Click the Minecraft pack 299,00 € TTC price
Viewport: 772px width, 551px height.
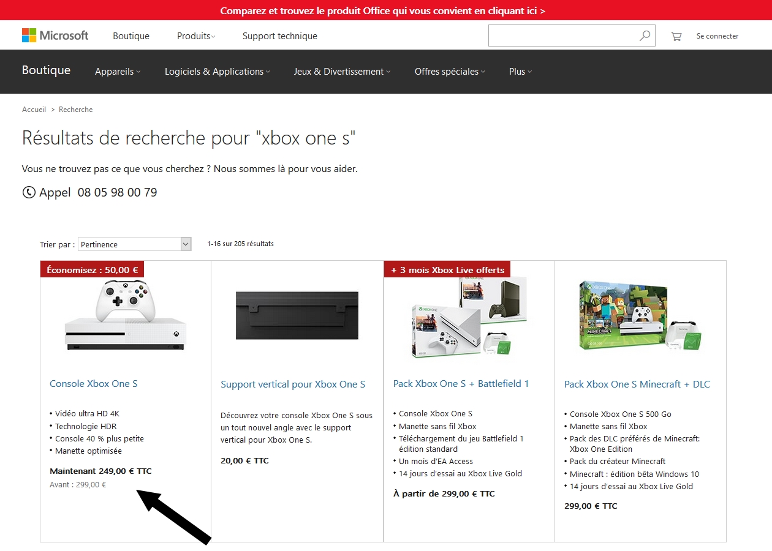591,506
